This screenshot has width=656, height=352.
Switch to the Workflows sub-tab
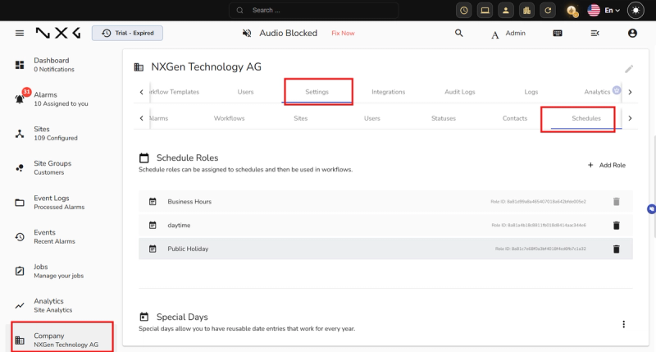click(x=230, y=118)
